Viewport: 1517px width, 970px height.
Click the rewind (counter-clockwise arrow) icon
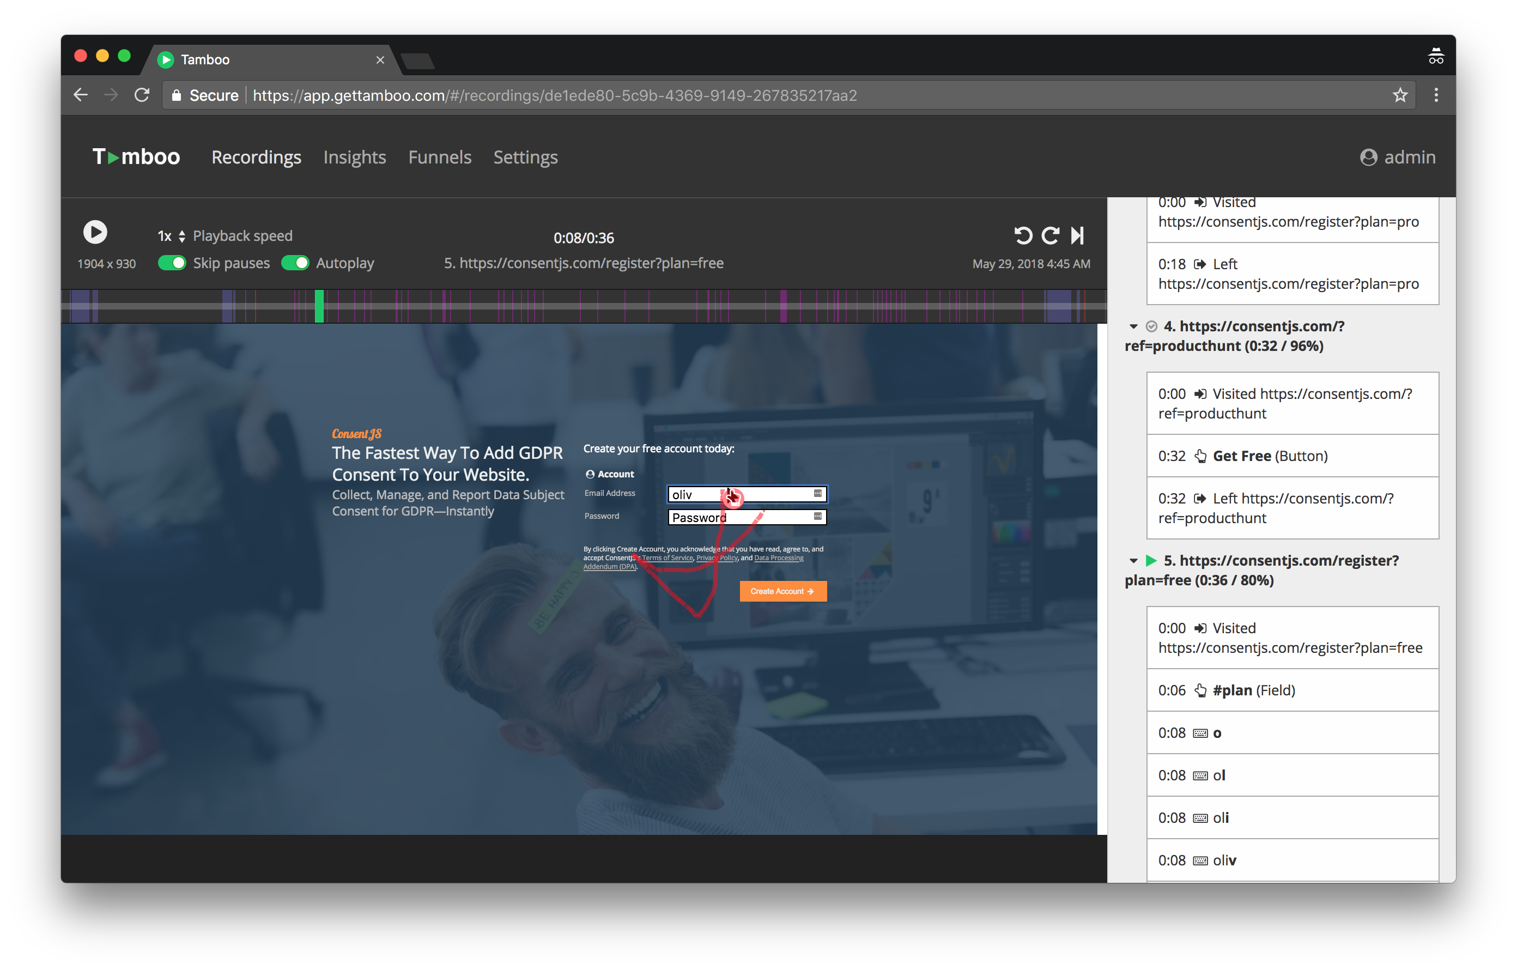tap(1023, 235)
